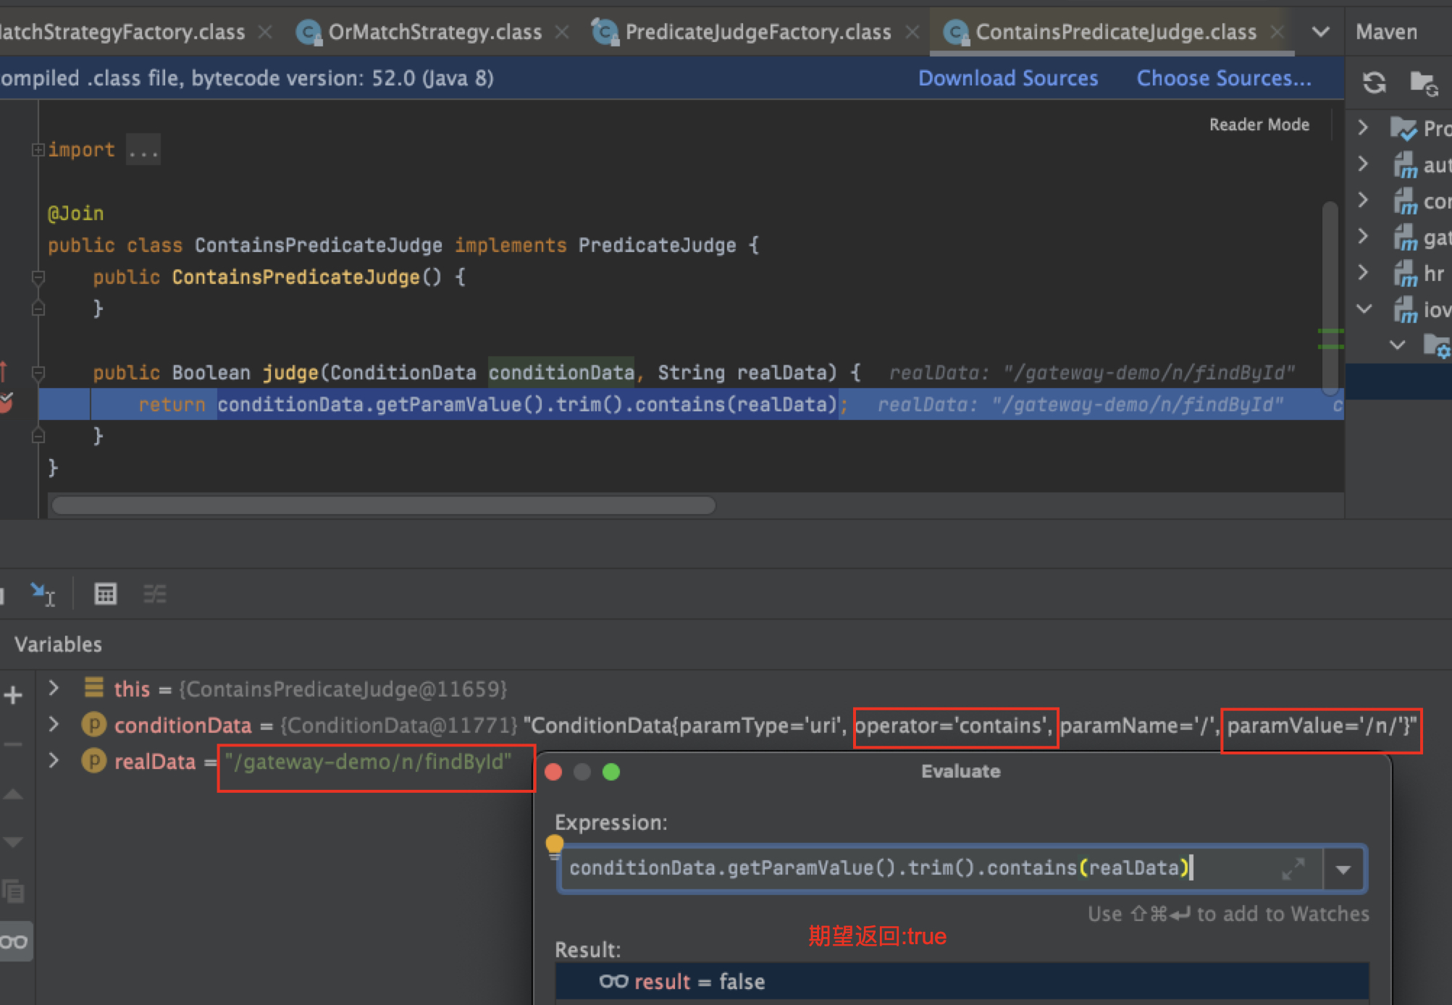The image size is (1452, 1005).
Task: Click the expand expression field icon
Action: (1293, 868)
